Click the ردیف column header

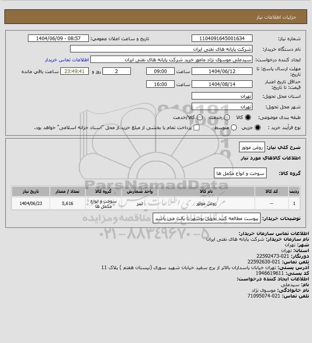(x=294, y=192)
